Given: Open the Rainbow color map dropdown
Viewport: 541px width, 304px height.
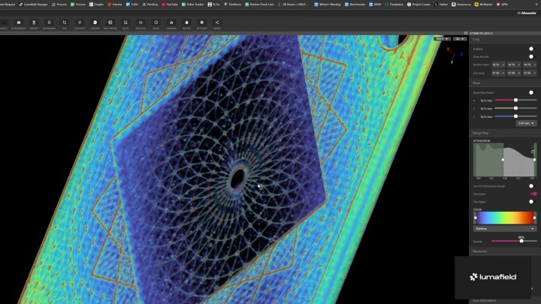Looking at the screenshot, I should (x=504, y=228).
